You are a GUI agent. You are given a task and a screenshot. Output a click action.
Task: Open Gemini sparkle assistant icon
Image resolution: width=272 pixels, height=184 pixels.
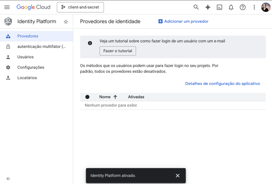(x=208, y=7)
